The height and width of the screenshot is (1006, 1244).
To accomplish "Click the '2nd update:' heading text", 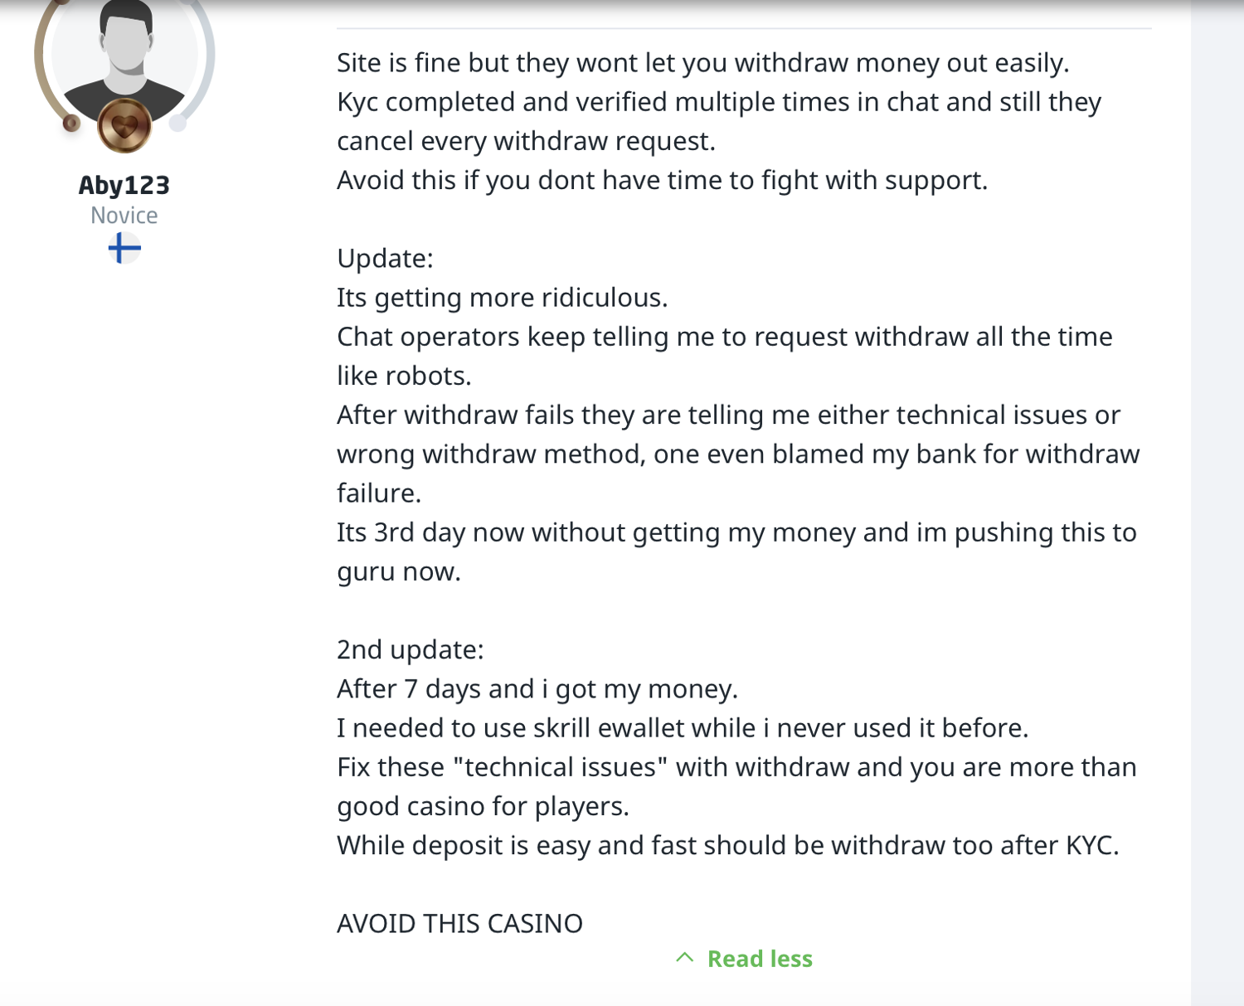I will coord(410,649).
